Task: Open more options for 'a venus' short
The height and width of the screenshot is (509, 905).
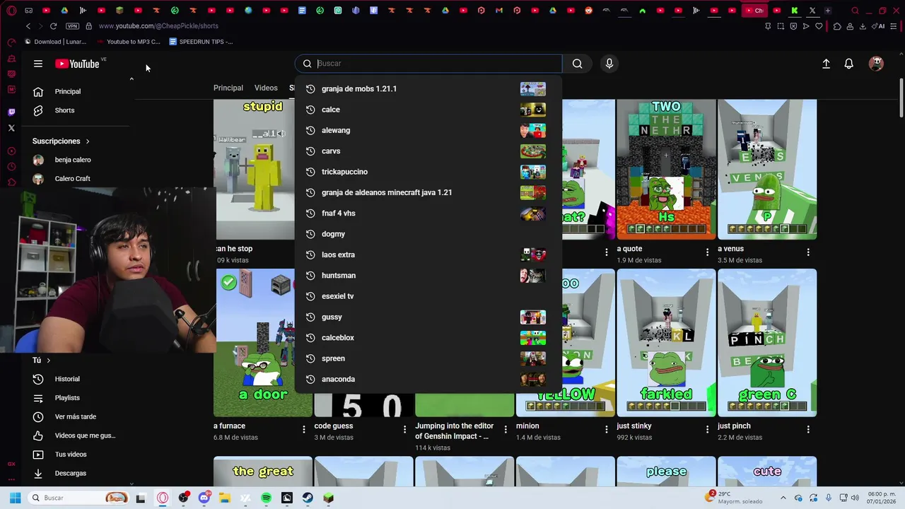Action: coord(808,252)
